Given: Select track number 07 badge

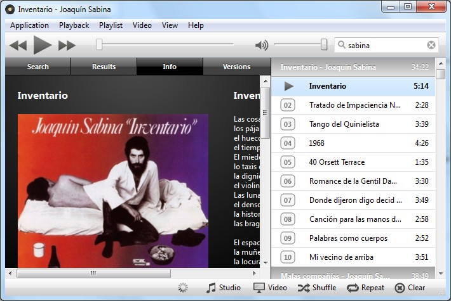Looking at the screenshot, I should [288, 200].
